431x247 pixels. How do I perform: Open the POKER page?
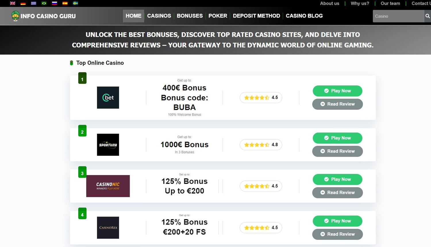click(218, 16)
